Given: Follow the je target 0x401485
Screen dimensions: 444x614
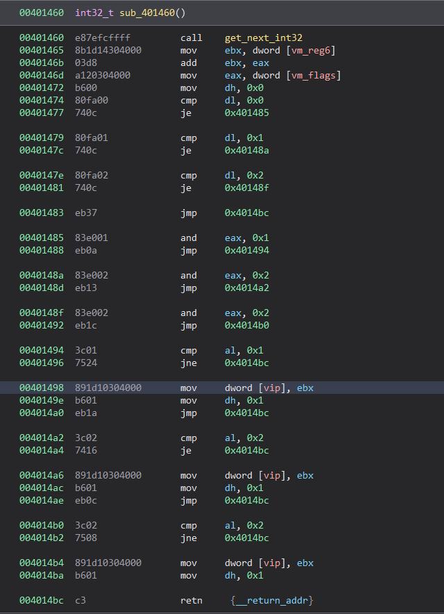Looking at the screenshot, I should click(x=247, y=113).
